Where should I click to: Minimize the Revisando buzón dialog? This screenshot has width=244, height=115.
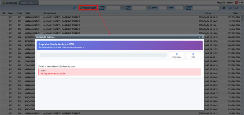199,37
